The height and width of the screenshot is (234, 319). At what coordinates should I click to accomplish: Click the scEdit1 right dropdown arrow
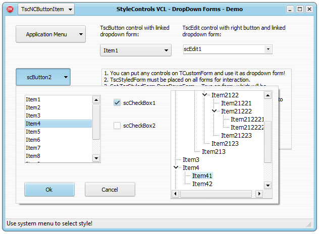[268, 49]
